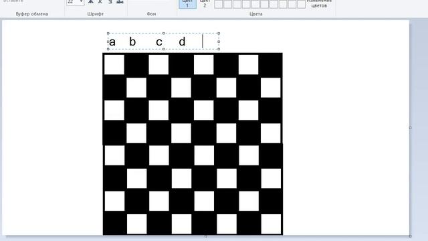Select the Цвет 1 button
This screenshot has height=241, width=428.
(187, 4)
